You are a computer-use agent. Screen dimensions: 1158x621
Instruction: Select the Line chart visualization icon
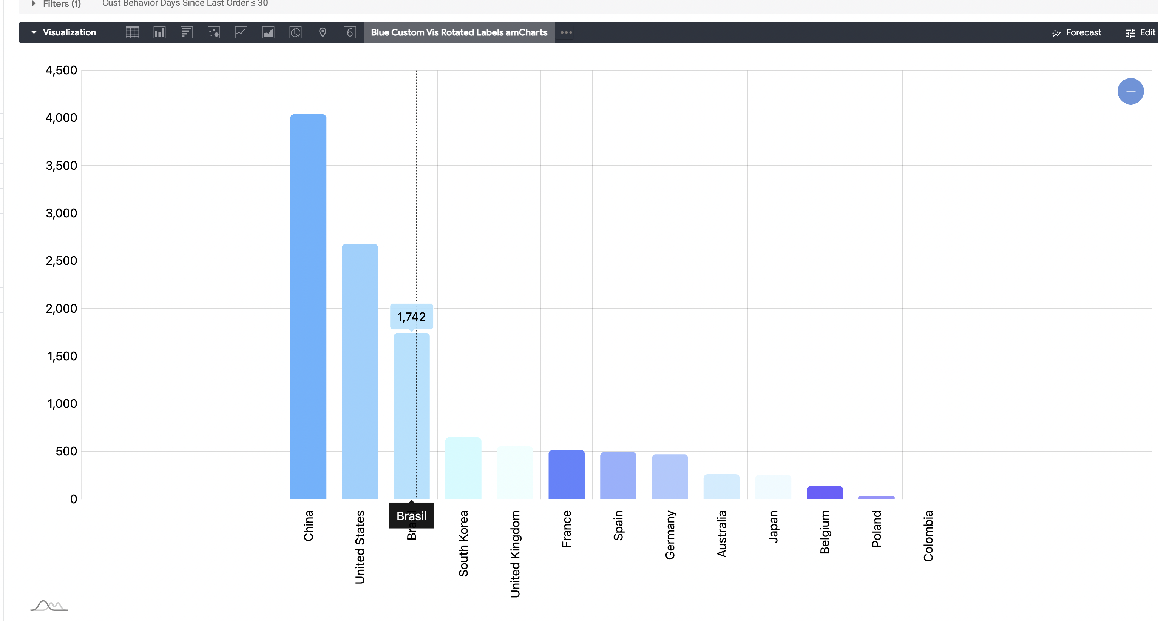point(241,32)
